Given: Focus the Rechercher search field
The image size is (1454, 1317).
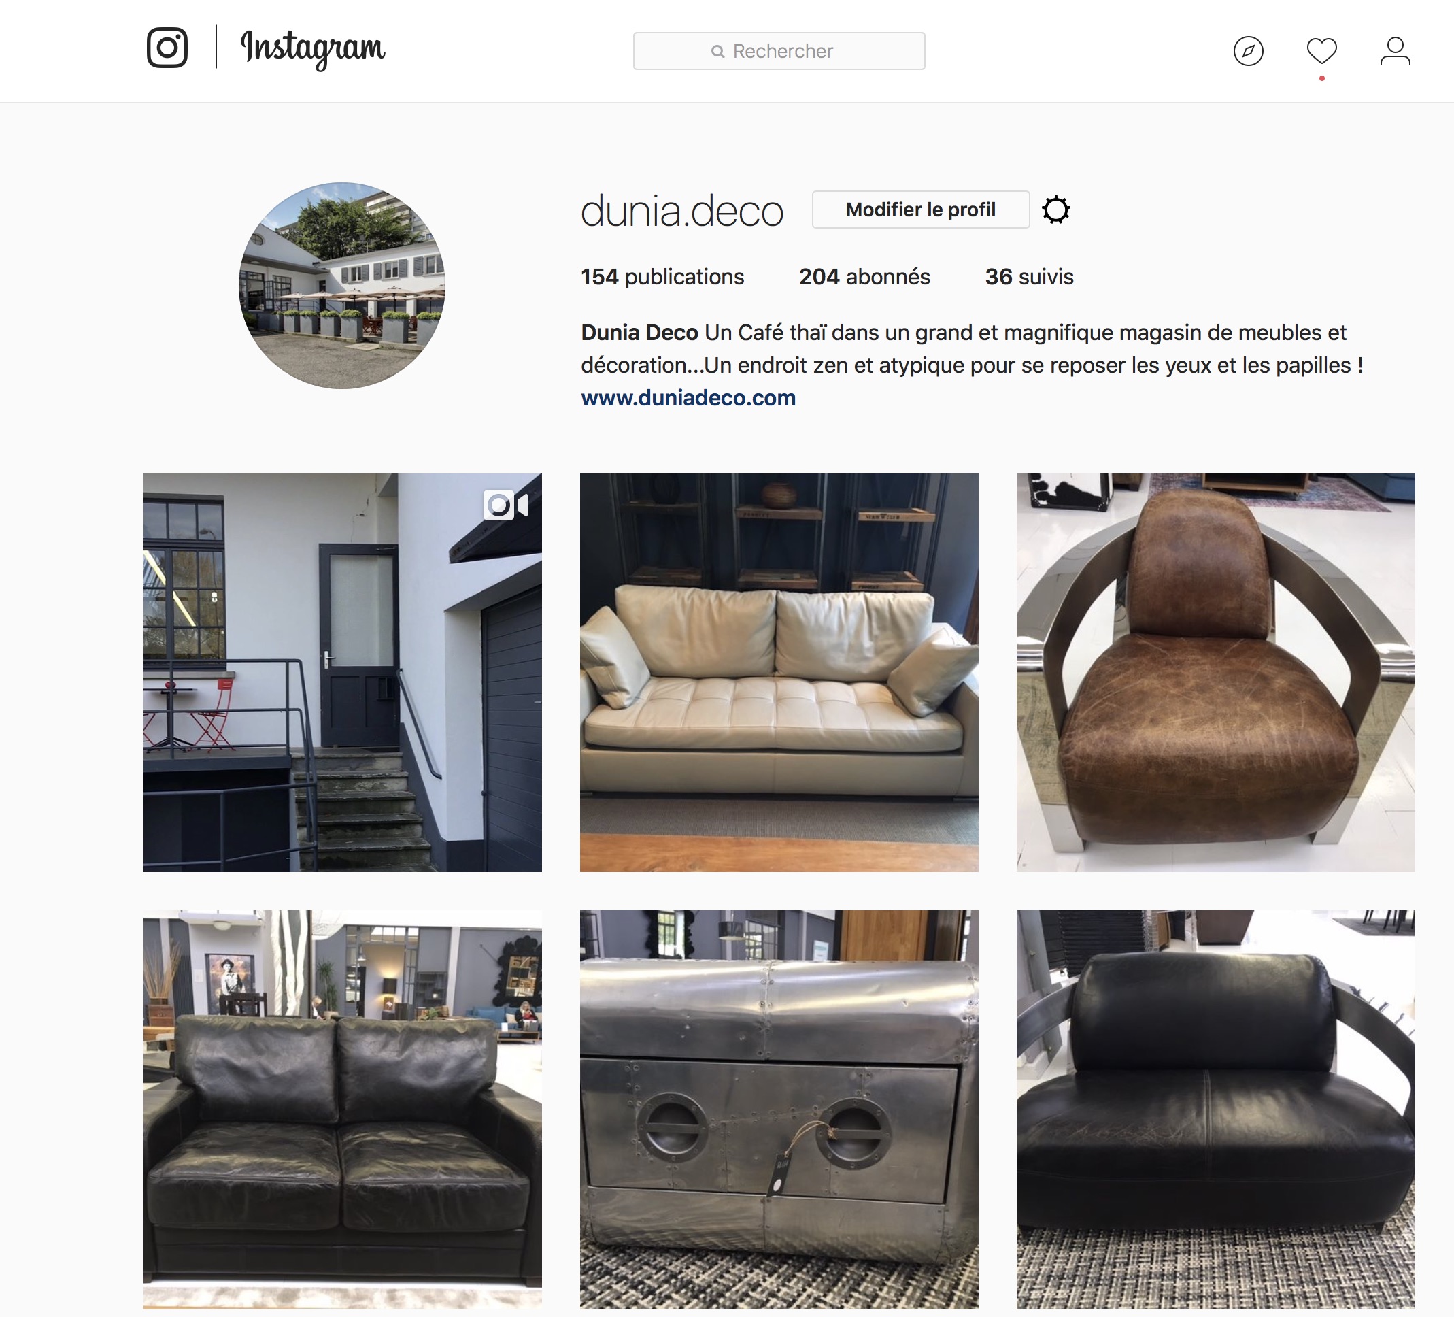Looking at the screenshot, I should [x=779, y=51].
